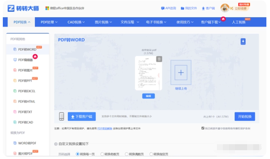Click the 开始转换 button
The width and height of the screenshot is (270, 159).
pos(245,117)
